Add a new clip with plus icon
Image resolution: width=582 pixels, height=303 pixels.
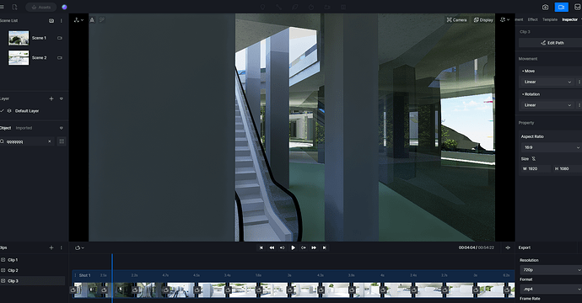51,247
